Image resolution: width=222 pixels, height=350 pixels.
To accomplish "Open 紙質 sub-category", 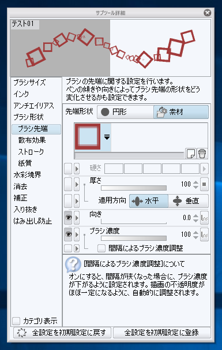I will 25,163.
